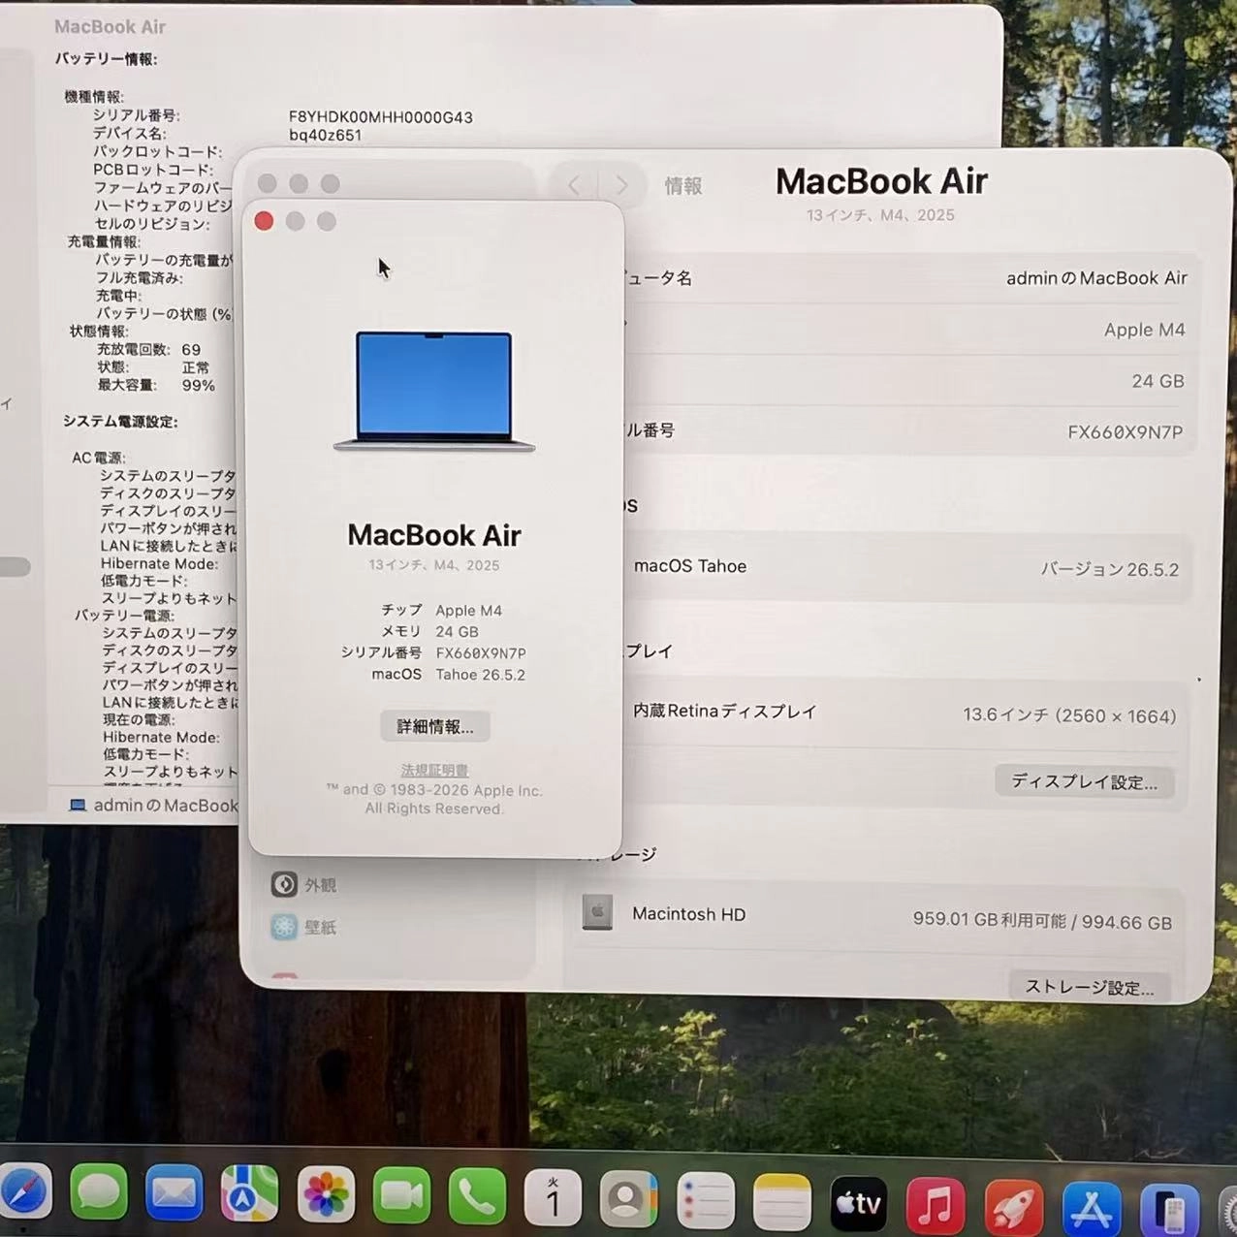Close the About This Mac window
The height and width of the screenshot is (1237, 1237).
point(264,221)
